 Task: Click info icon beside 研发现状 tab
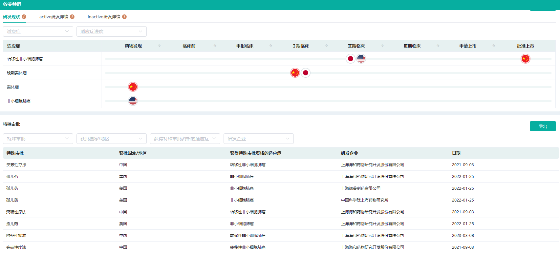tap(24, 17)
